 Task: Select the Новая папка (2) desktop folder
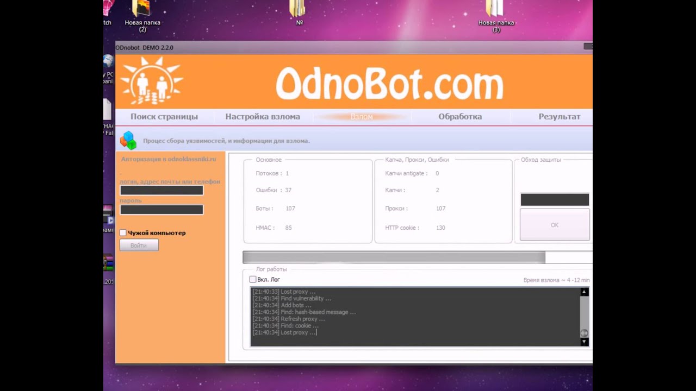(x=142, y=16)
